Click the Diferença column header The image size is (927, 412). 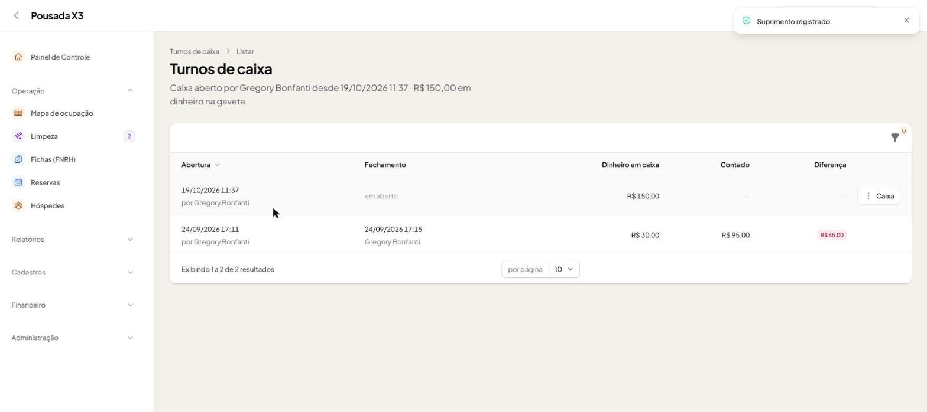(830, 165)
